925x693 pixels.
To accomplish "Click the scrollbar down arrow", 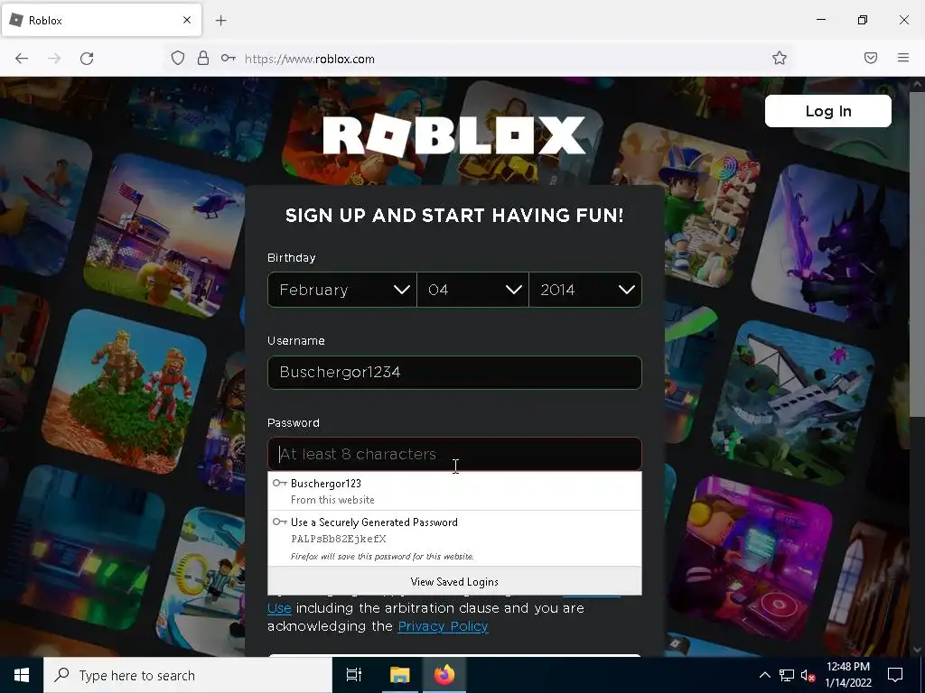I will coord(917,650).
